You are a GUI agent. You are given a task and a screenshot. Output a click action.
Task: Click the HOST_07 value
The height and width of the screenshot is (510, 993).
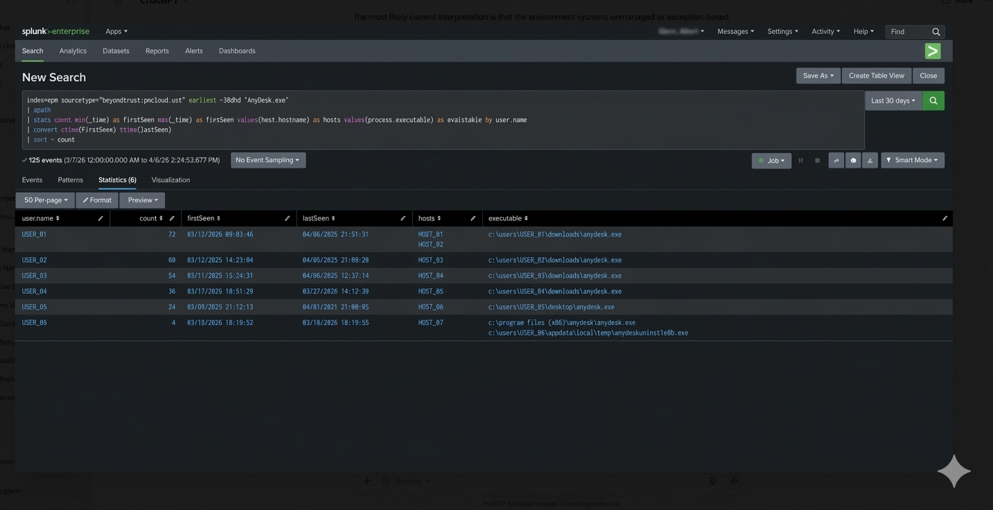click(430, 323)
